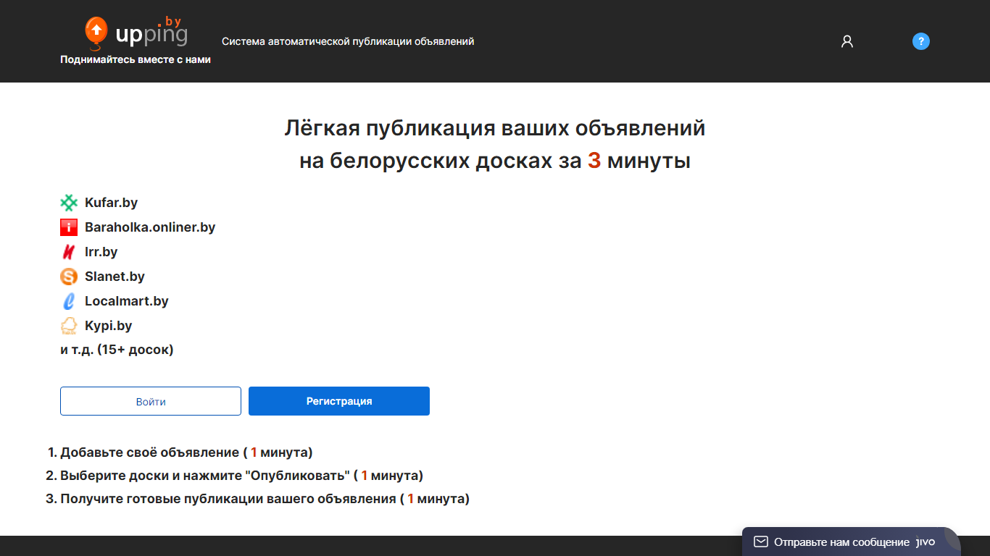Click the jivo label in chat widget

926,542
